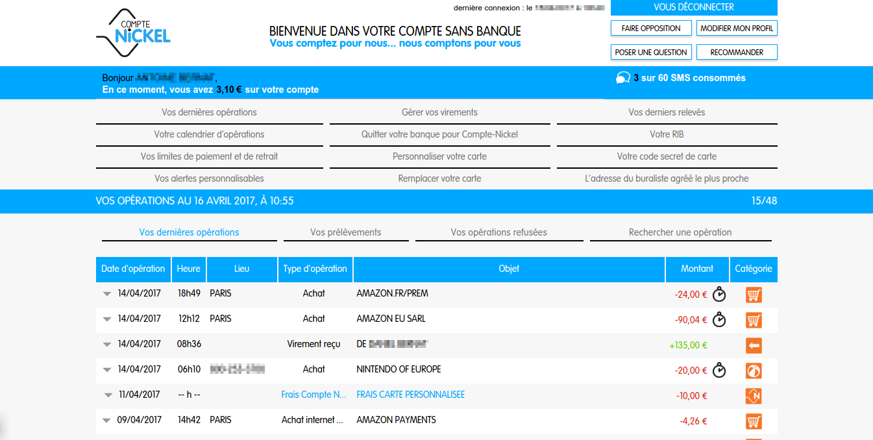This screenshot has height=440, width=873.
Task: Click the Nickel category icon for FRAIS CARTE PERSONNALISEE
Action: 754,396
